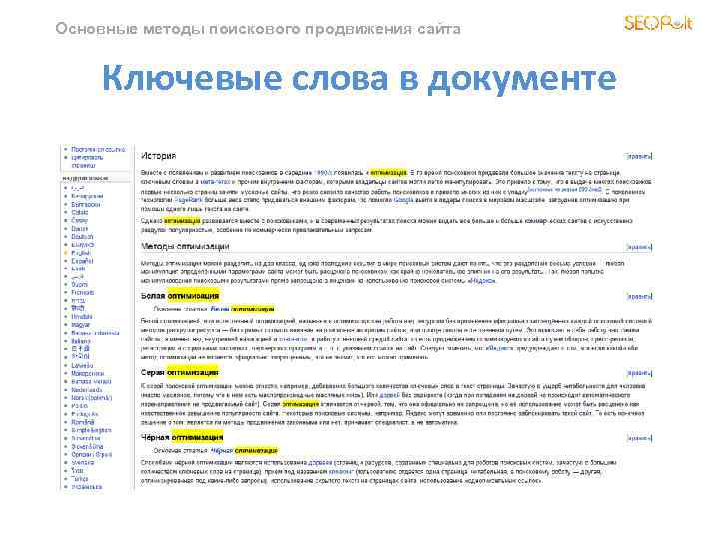Open the 1990-х link in История section
Image resolution: width=719 pixels, height=539 pixels.
click(323, 173)
